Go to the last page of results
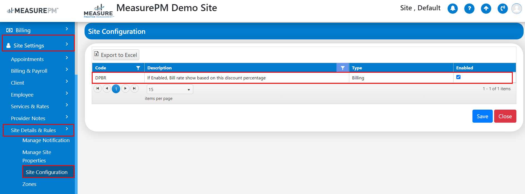This screenshot has width=525, height=194. click(135, 89)
